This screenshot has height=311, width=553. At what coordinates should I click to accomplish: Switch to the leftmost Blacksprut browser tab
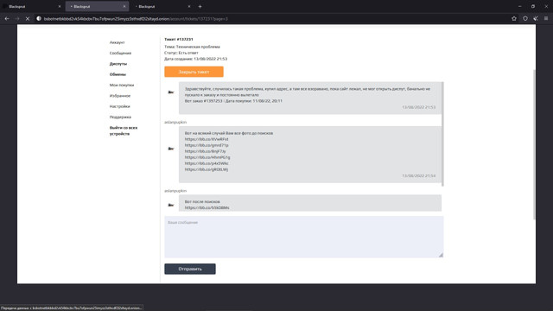click(32, 6)
